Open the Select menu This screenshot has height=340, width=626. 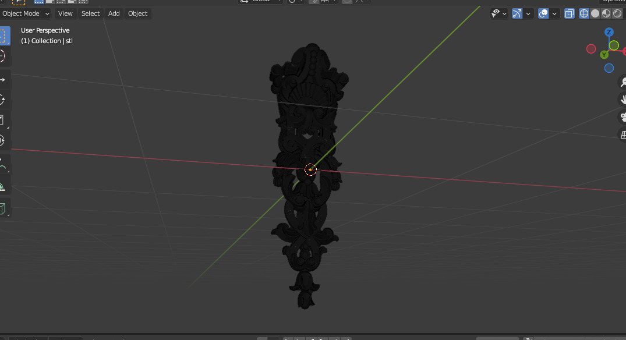pos(91,13)
